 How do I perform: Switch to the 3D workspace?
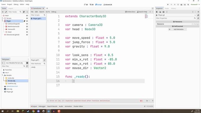tap(92, 5)
